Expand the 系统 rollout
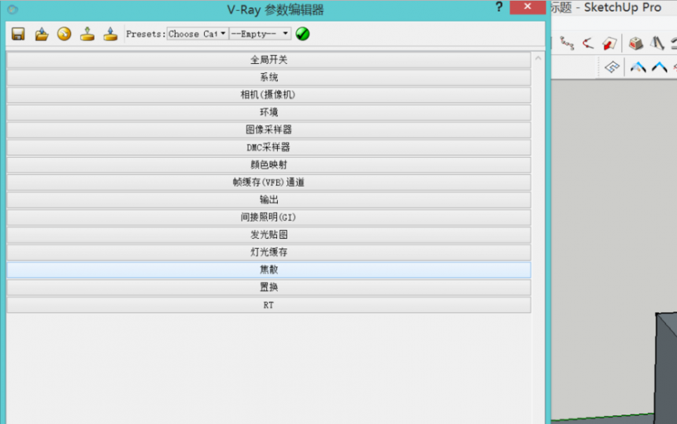This screenshot has width=677, height=424. pyautogui.click(x=268, y=77)
